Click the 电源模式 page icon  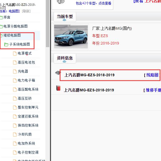tap(15, 53)
